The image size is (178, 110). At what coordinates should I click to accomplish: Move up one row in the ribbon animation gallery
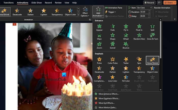coord(78,9)
